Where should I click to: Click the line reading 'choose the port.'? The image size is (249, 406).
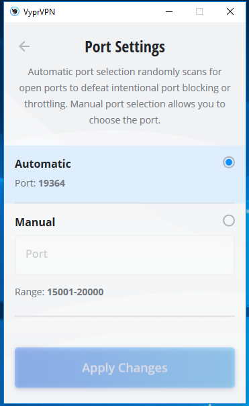[125, 120]
